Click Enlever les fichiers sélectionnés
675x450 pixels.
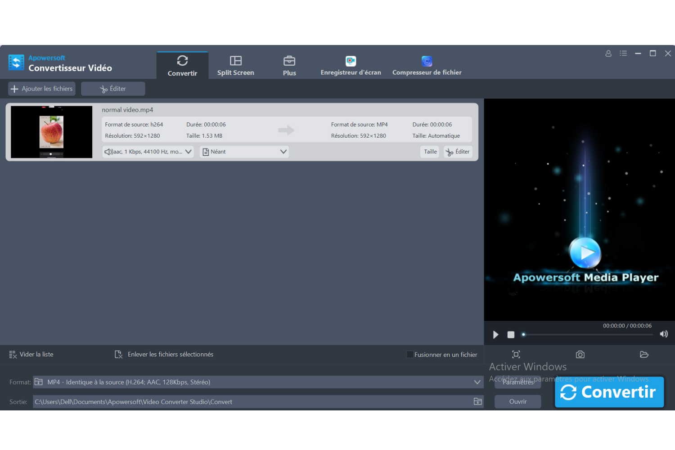pos(164,355)
